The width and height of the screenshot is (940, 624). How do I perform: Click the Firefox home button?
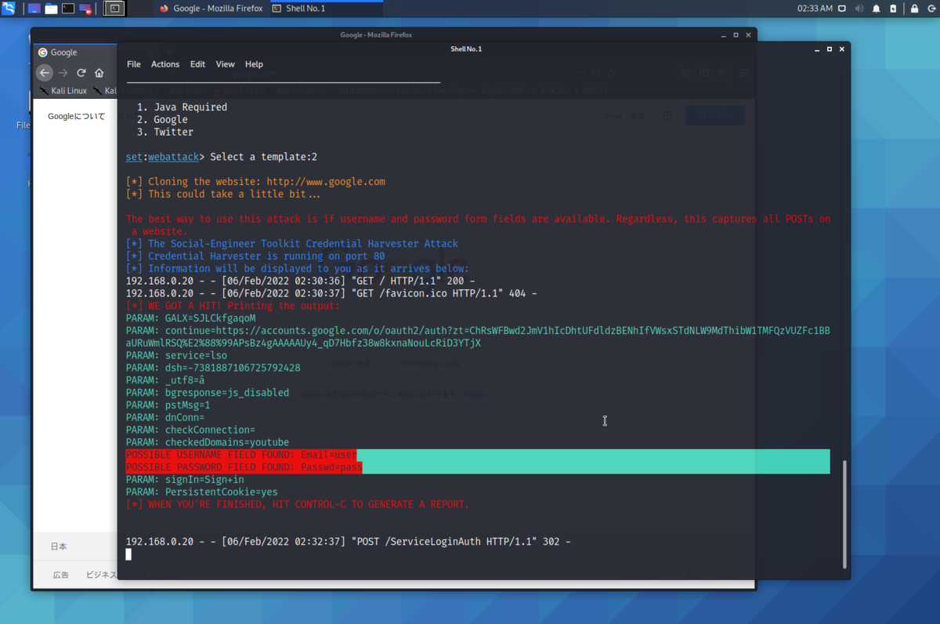99,73
